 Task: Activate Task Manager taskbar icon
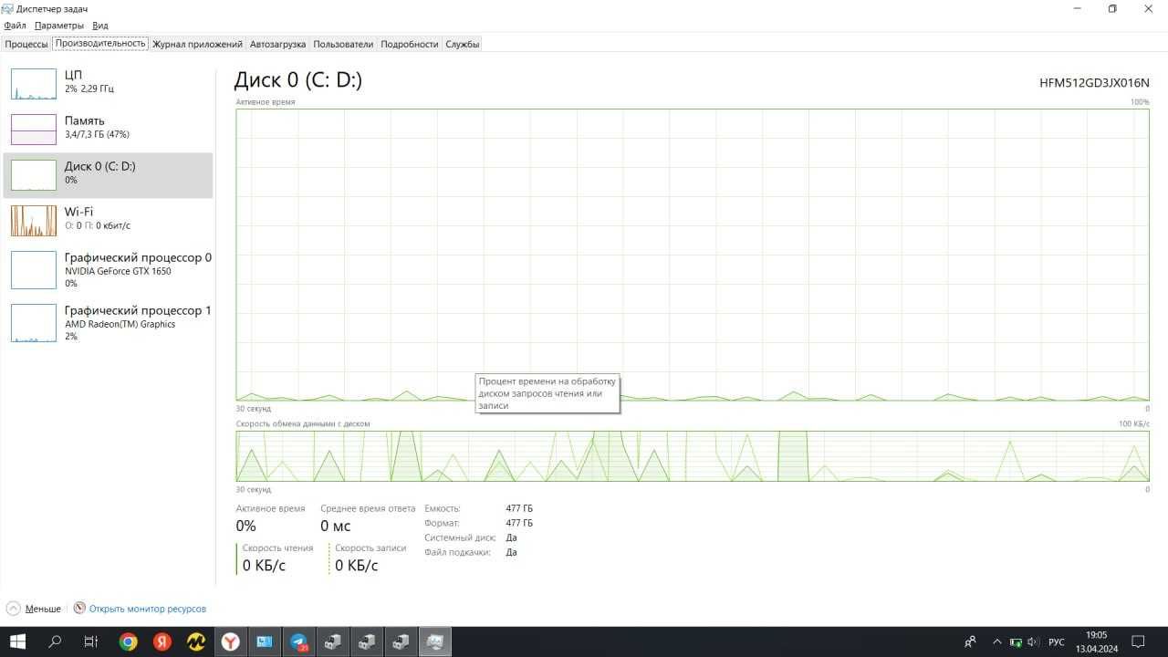(x=435, y=641)
